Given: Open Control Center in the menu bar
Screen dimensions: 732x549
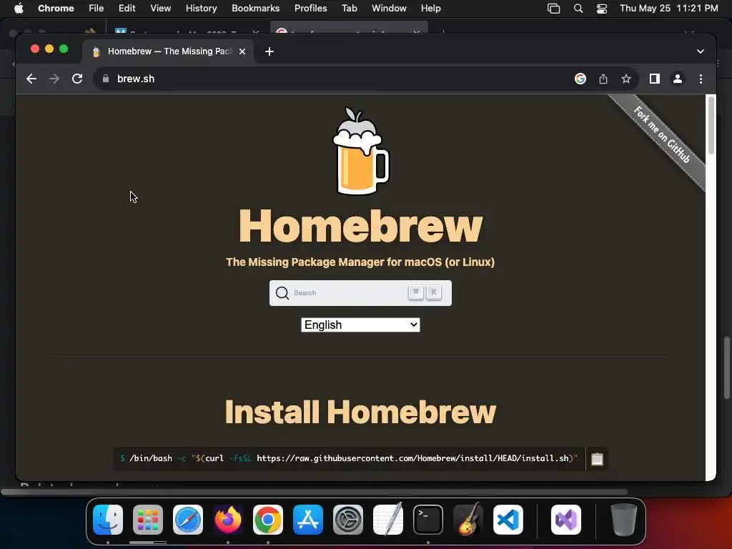Looking at the screenshot, I should [602, 9].
